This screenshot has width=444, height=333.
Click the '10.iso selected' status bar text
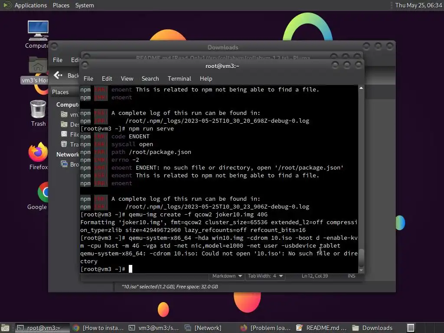[x=170, y=287]
